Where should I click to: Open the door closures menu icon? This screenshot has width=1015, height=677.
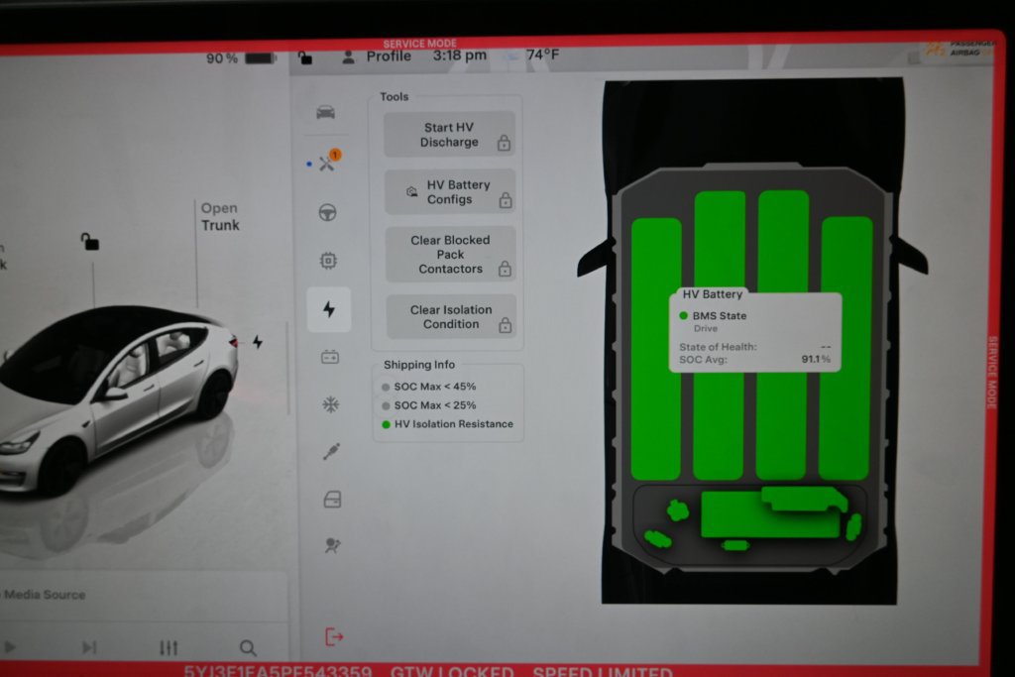coord(332,499)
